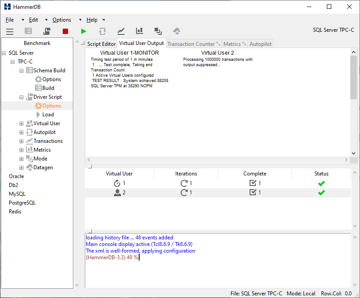The width and height of the screenshot is (360, 298).
Task: Open the Options menu
Action: click(62, 20)
